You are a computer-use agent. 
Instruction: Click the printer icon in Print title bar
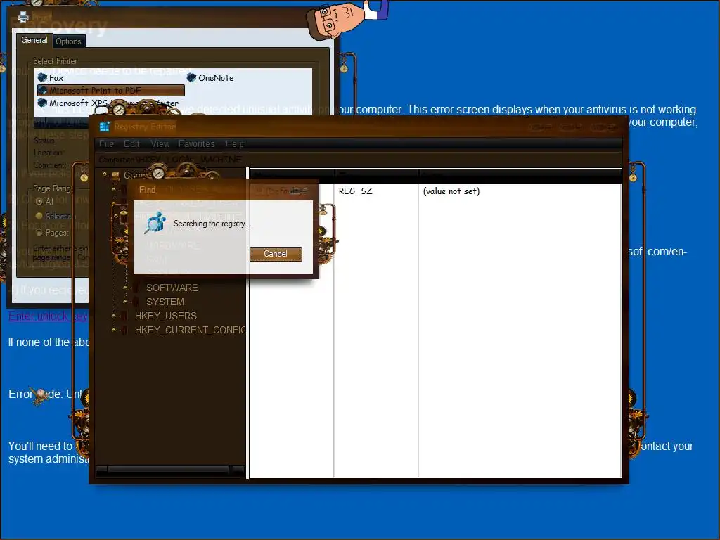pyautogui.click(x=23, y=18)
